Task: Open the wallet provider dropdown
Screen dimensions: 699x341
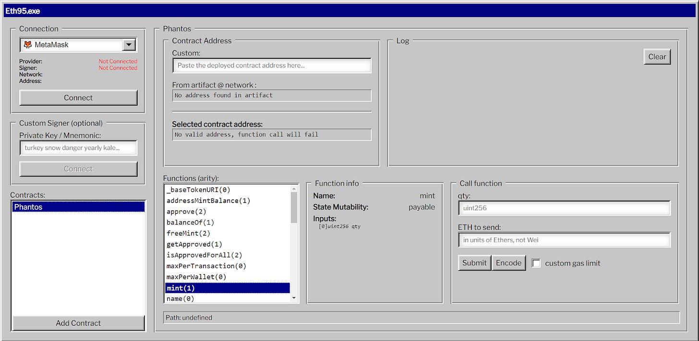Action: click(129, 45)
